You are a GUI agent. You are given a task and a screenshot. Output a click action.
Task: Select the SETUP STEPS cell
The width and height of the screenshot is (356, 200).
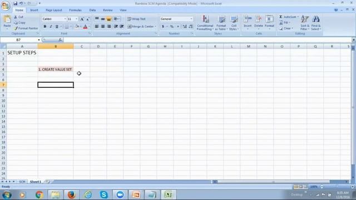pyautogui.click(x=22, y=53)
